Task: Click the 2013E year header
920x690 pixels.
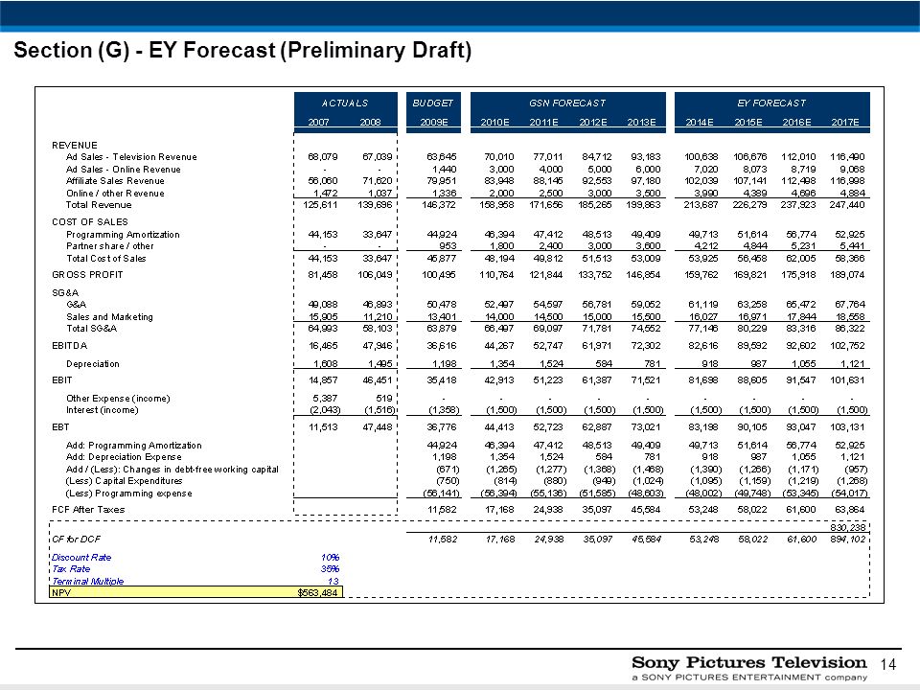Action: [x=641, y=122]
